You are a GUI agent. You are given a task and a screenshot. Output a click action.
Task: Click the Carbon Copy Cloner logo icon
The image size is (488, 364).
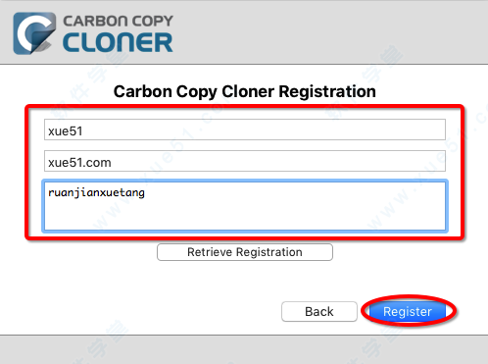coord(34,33)
